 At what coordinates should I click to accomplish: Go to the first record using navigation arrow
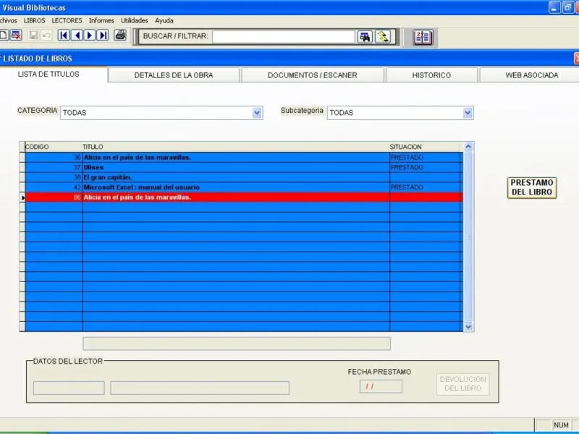(x=64, y=35)
